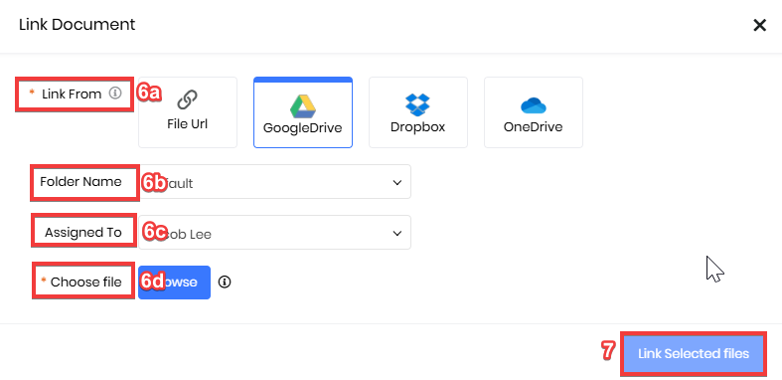Click the File Url chain-link icon

point(188,99)
